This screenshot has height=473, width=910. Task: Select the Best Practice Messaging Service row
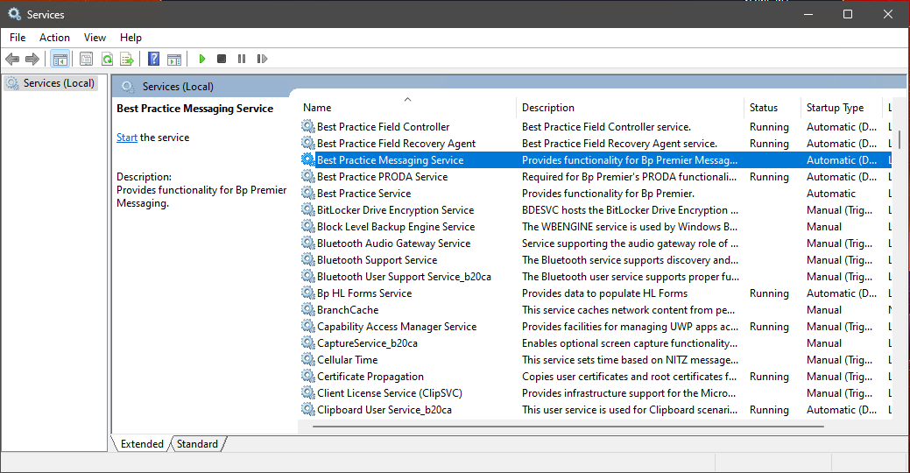(x=596, y=160)
